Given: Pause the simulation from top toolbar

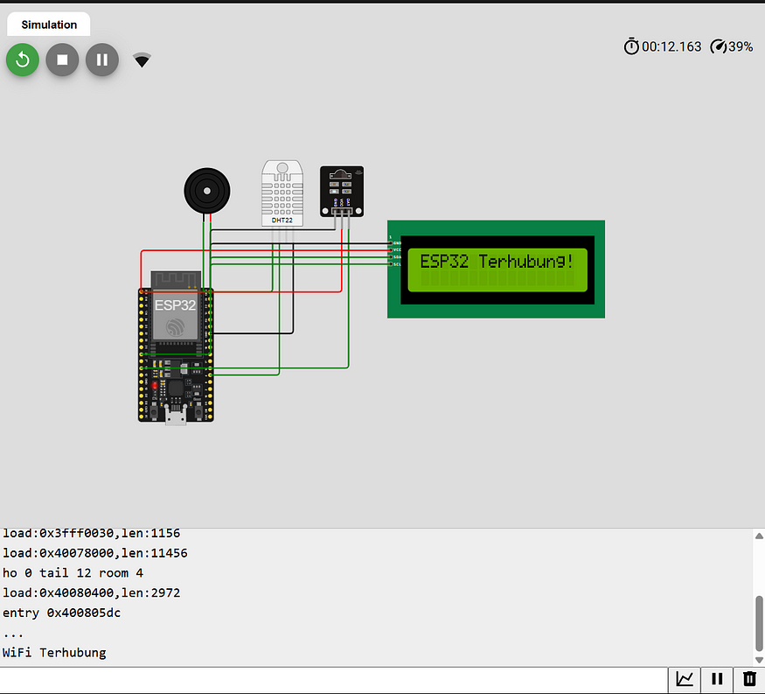Looking at the screenshot, I should (102, 60).
